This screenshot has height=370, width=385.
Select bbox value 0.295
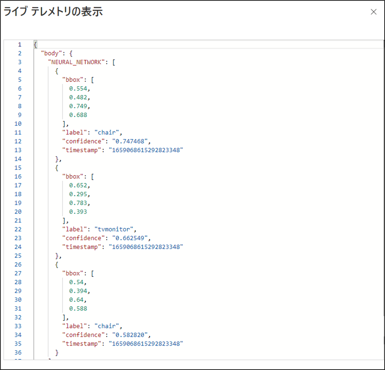pyautogui.click(x=78, y=194)
